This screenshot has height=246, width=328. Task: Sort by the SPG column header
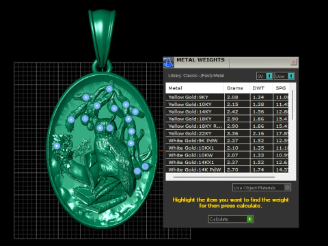coord(281,88)
